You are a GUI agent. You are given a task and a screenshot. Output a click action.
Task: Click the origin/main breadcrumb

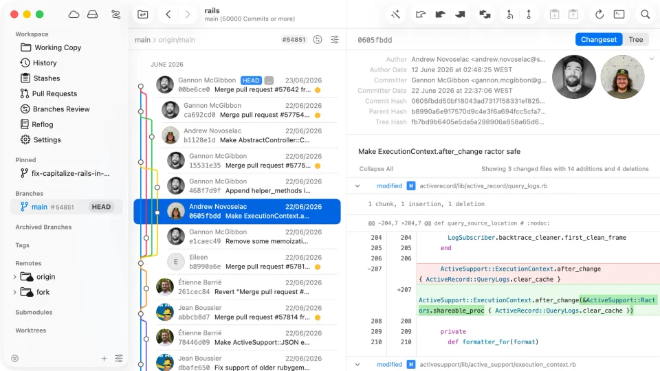pyautogui.click(x=177, y=40)
